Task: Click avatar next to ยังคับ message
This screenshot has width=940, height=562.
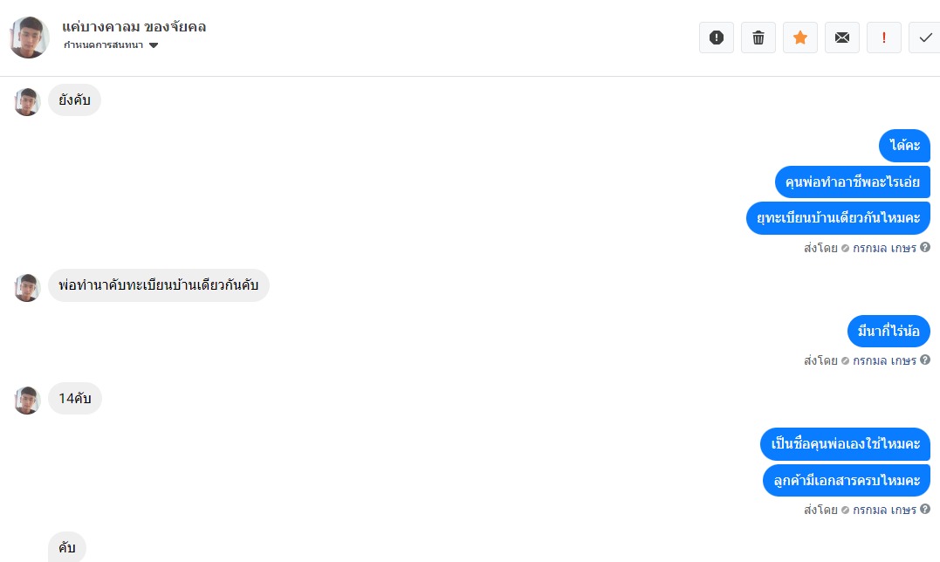Action: (x=27, y=101)
